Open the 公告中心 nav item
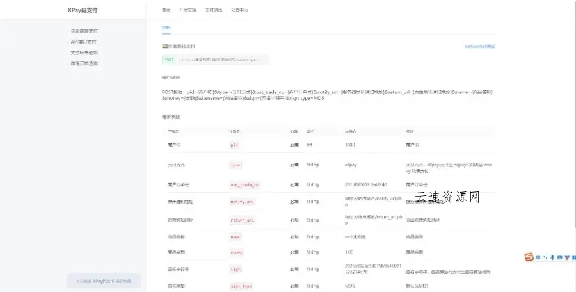 [x=239, y=10]
